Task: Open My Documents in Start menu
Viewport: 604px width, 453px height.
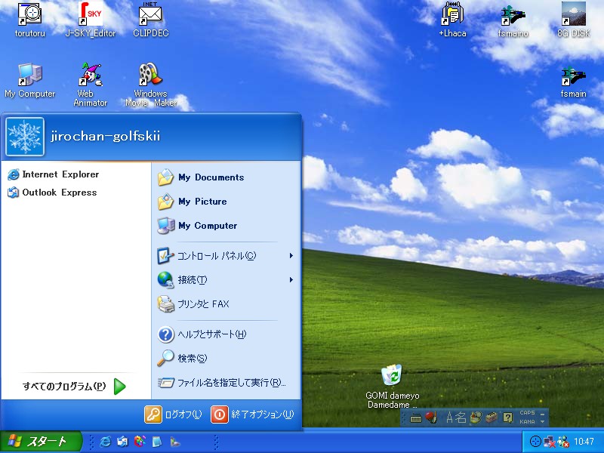Action: [201, 177]
